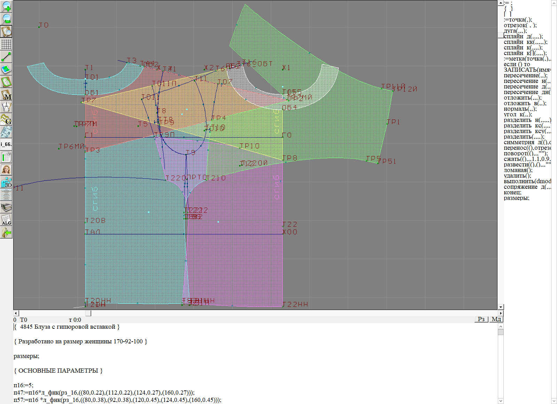Click the woman portrait icon

6,170
